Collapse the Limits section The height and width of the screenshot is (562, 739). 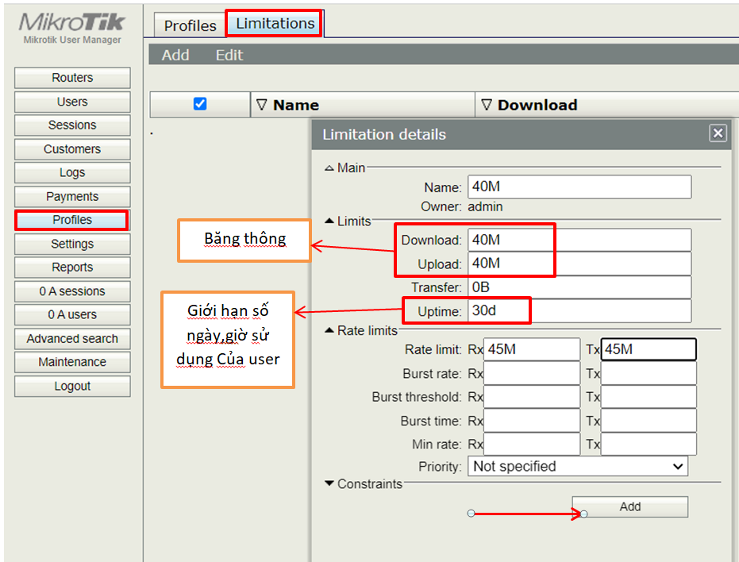[x=329, y=221]
